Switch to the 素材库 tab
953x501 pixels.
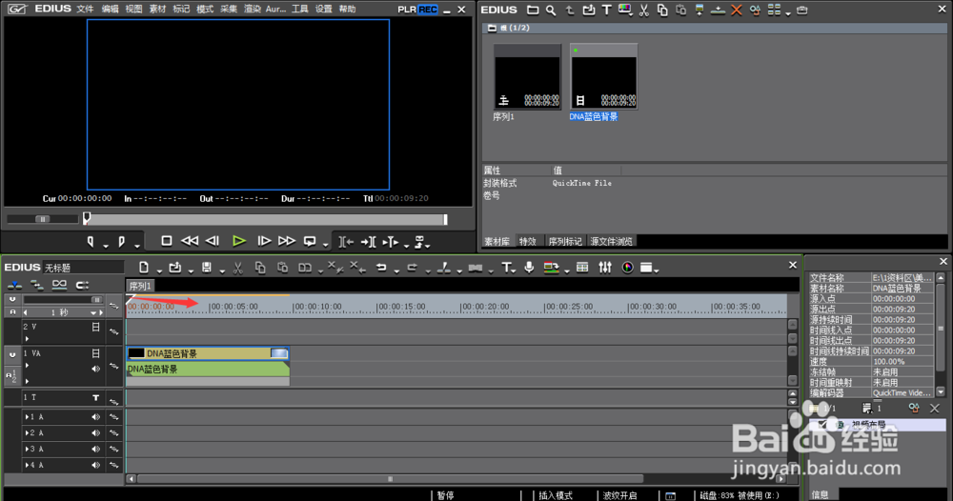pyautogui.click(x=497, y=241)
